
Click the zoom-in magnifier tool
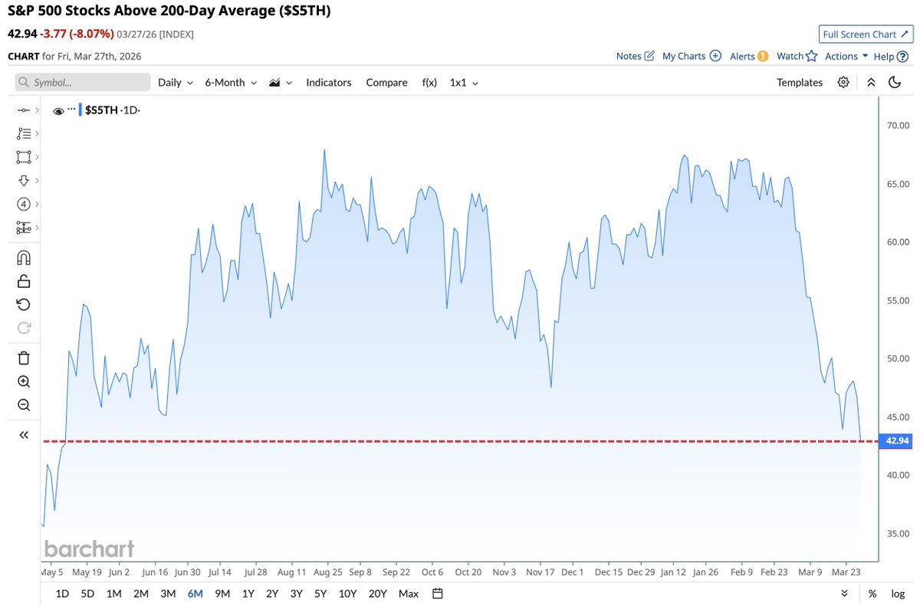[24, 381]
